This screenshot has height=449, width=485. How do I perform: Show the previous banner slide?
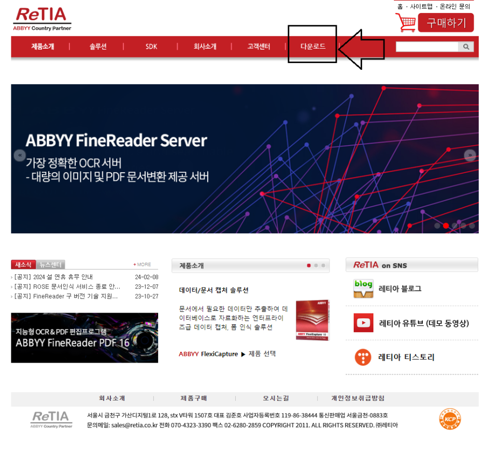click(x=20, y=155)
